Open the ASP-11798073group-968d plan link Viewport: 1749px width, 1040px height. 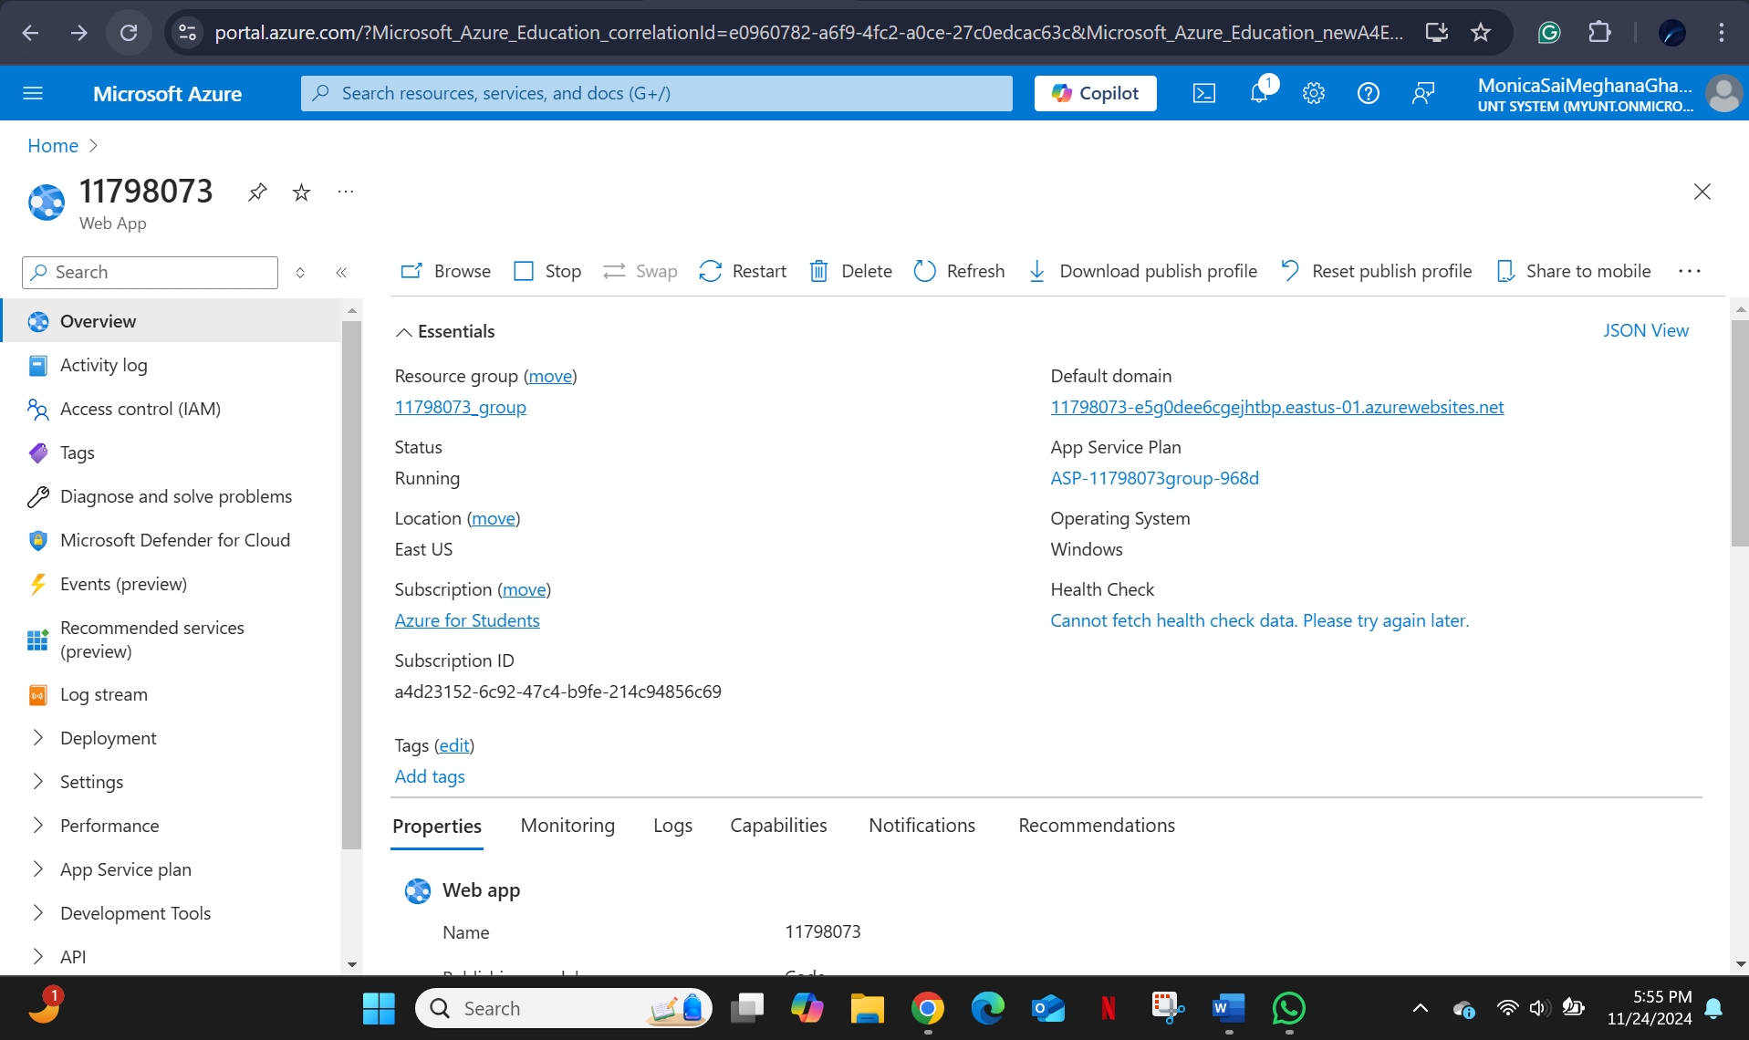1154,478
